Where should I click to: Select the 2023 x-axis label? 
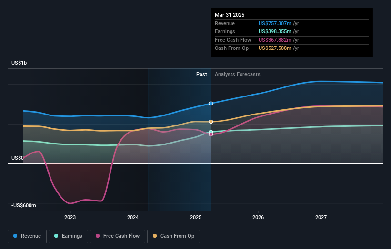pos(70,217)
